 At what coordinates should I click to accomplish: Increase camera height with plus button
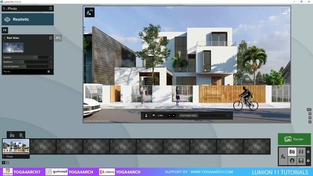coord(170,115)
